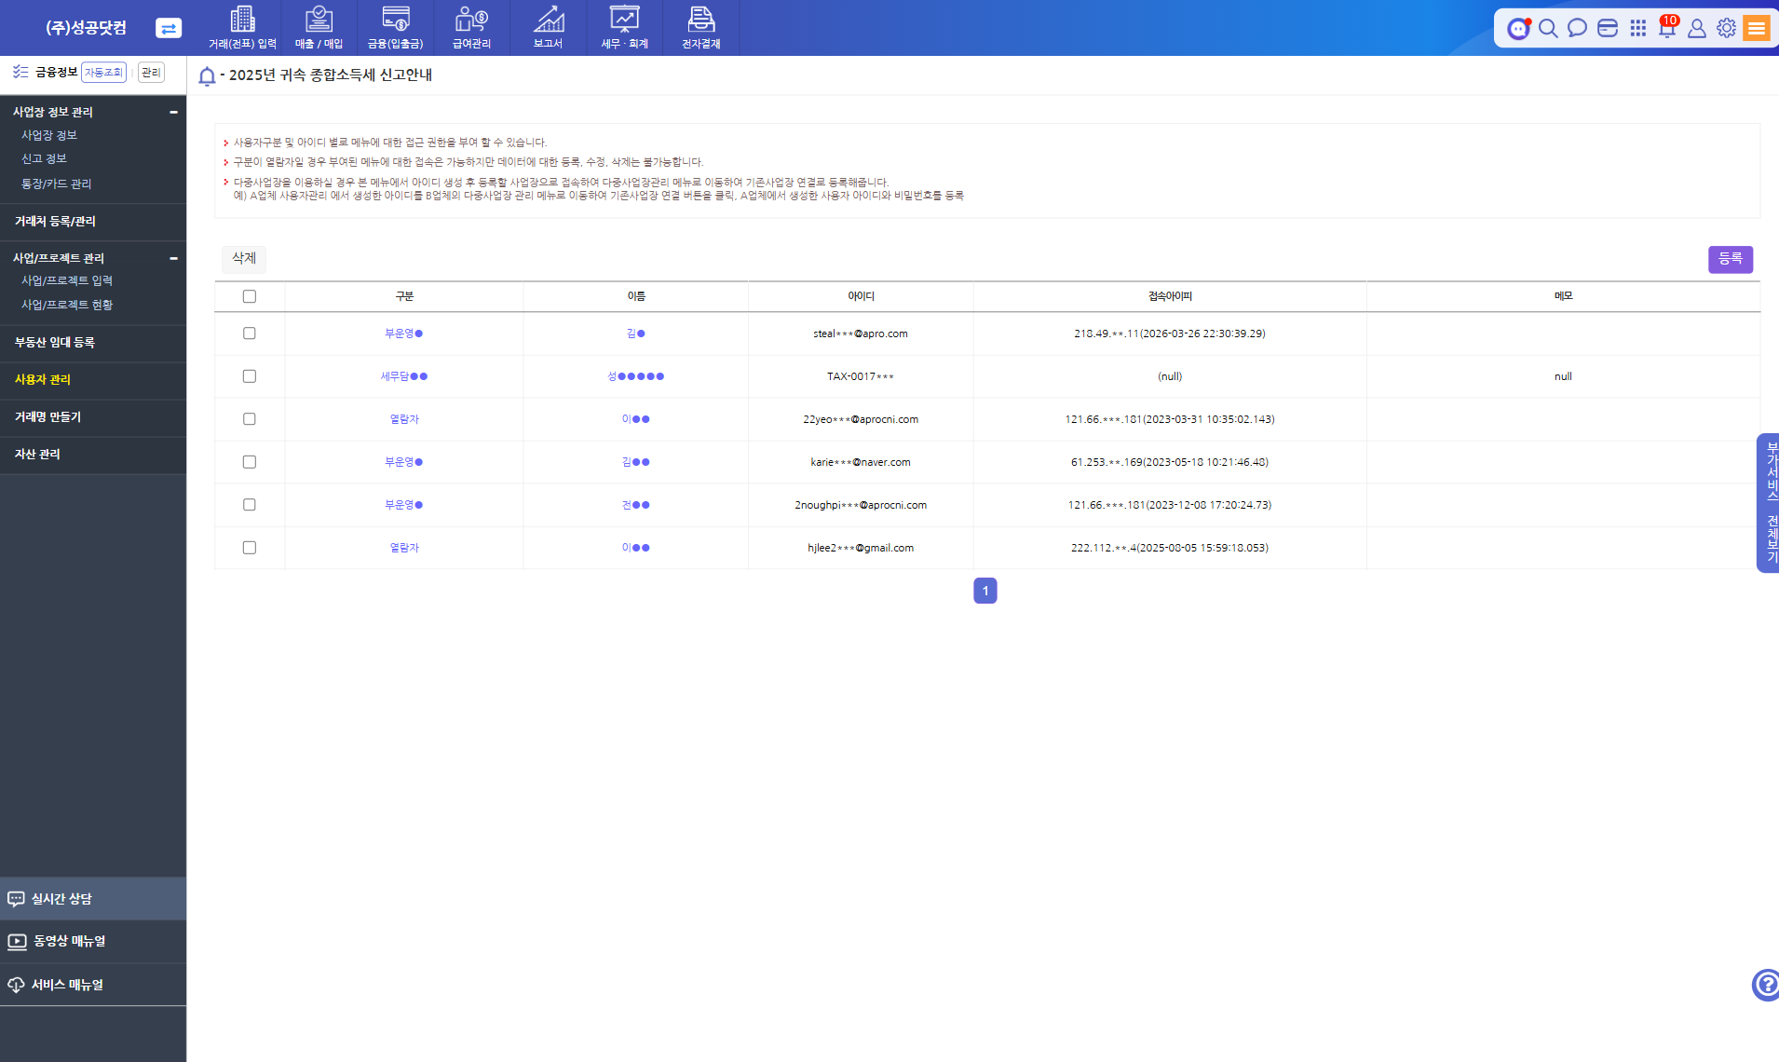Screen dimensions: 1779x1062
Task: Click the 접속아이피 column header
Action: (x=1170, y=296)
